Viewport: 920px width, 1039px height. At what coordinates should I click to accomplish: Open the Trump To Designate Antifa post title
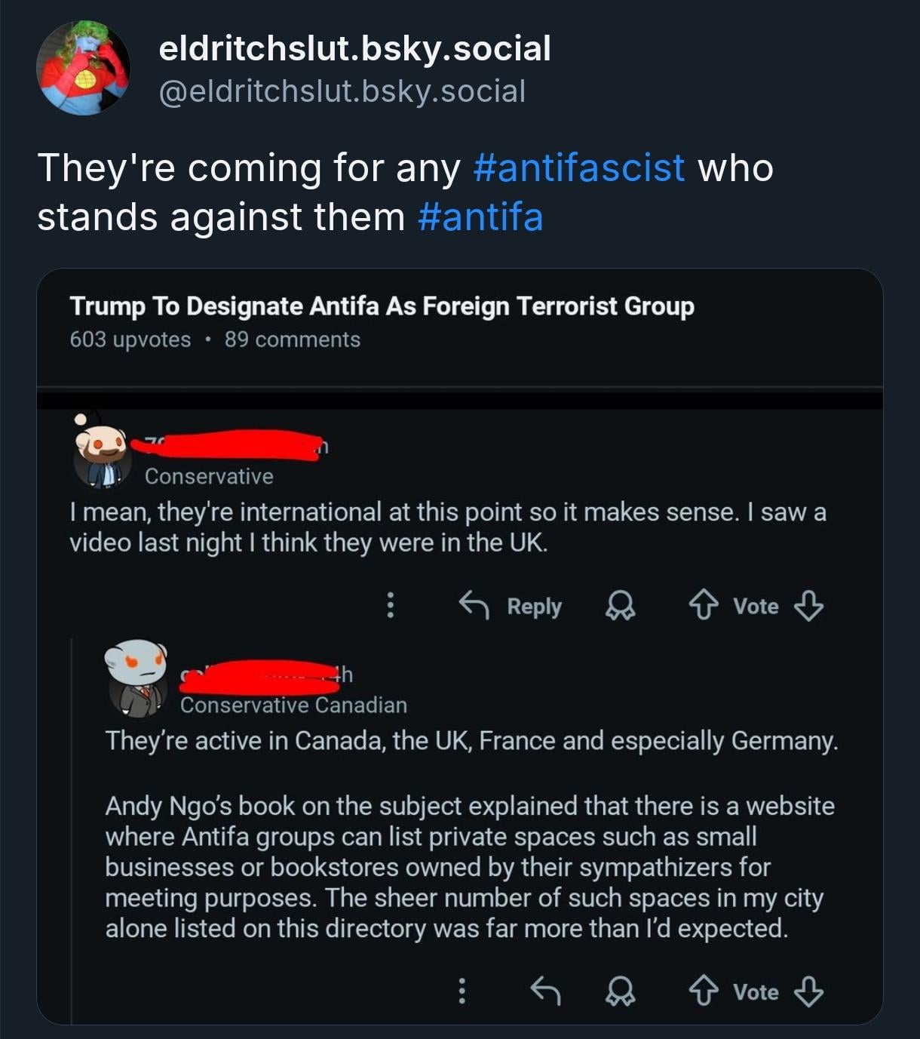tap(382, 306)
